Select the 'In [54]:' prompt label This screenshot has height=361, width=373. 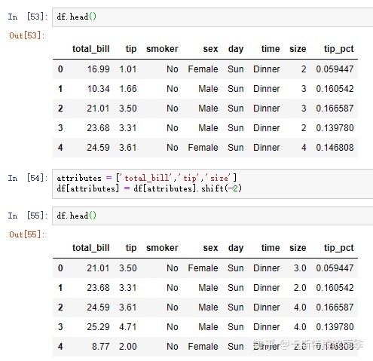(28, 178)
